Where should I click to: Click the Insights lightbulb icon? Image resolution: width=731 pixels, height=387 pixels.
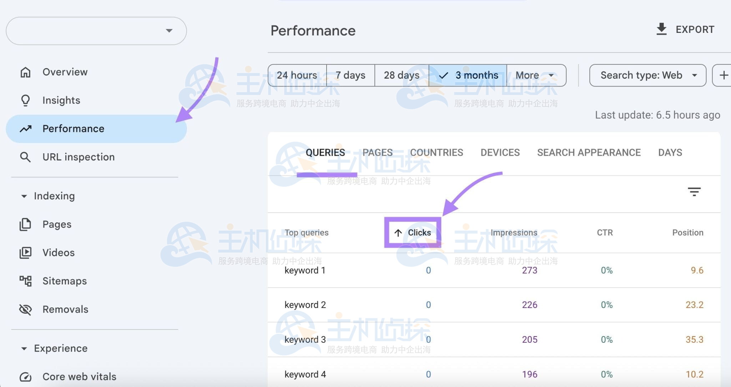25,100
